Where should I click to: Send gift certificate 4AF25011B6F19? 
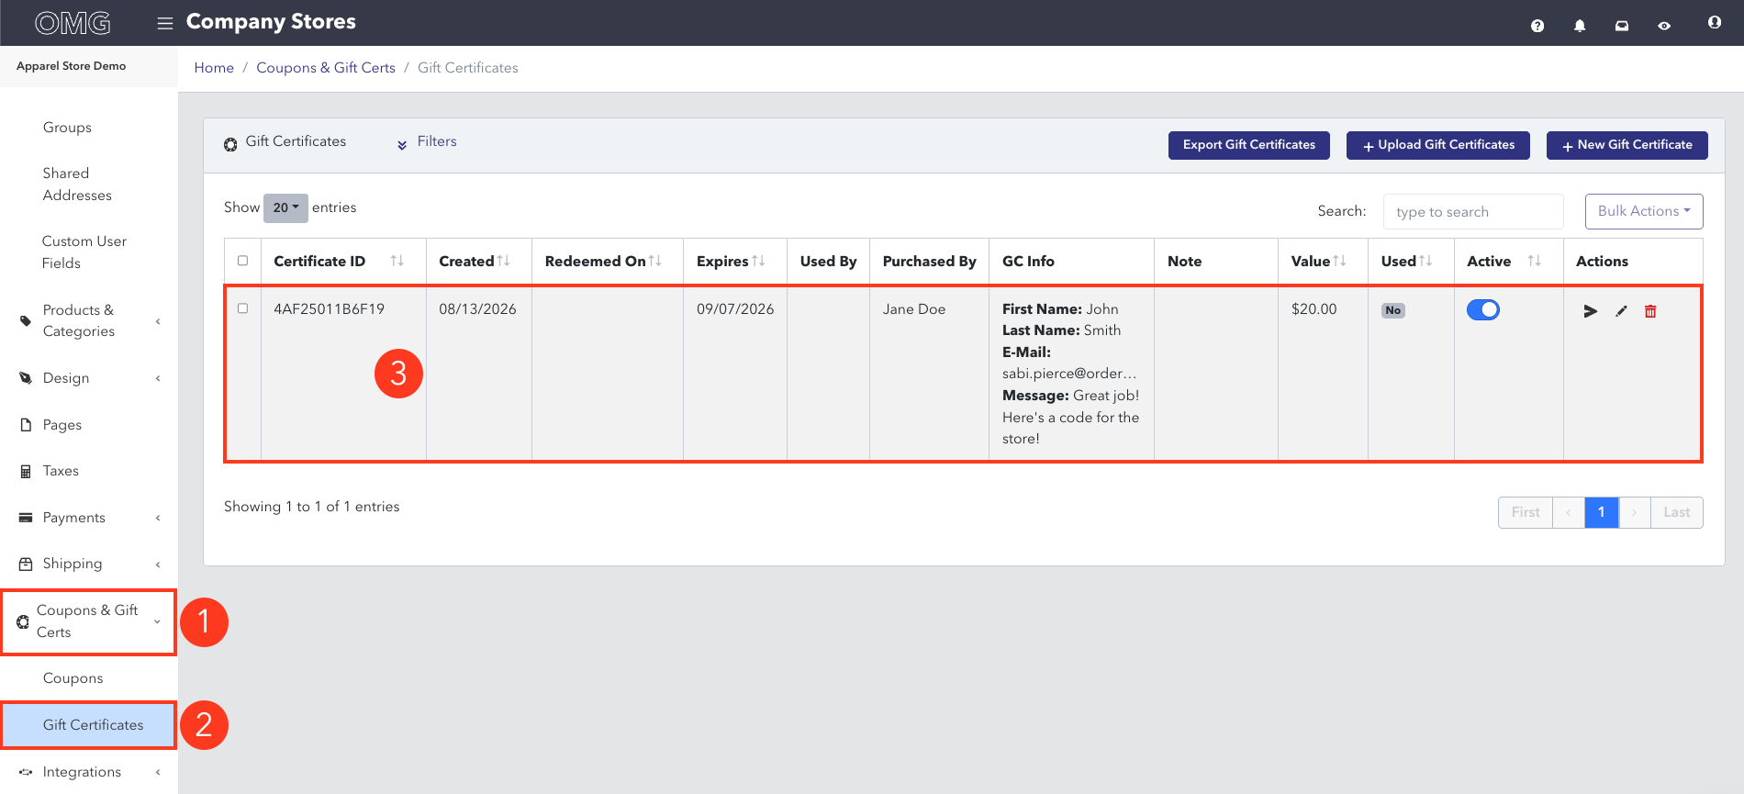[1591, 311]
